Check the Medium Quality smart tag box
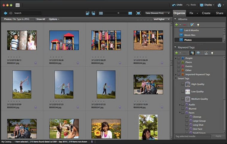The height and width of the screenshot is (144, 227). pyautogui.click(x=183, y=99)
